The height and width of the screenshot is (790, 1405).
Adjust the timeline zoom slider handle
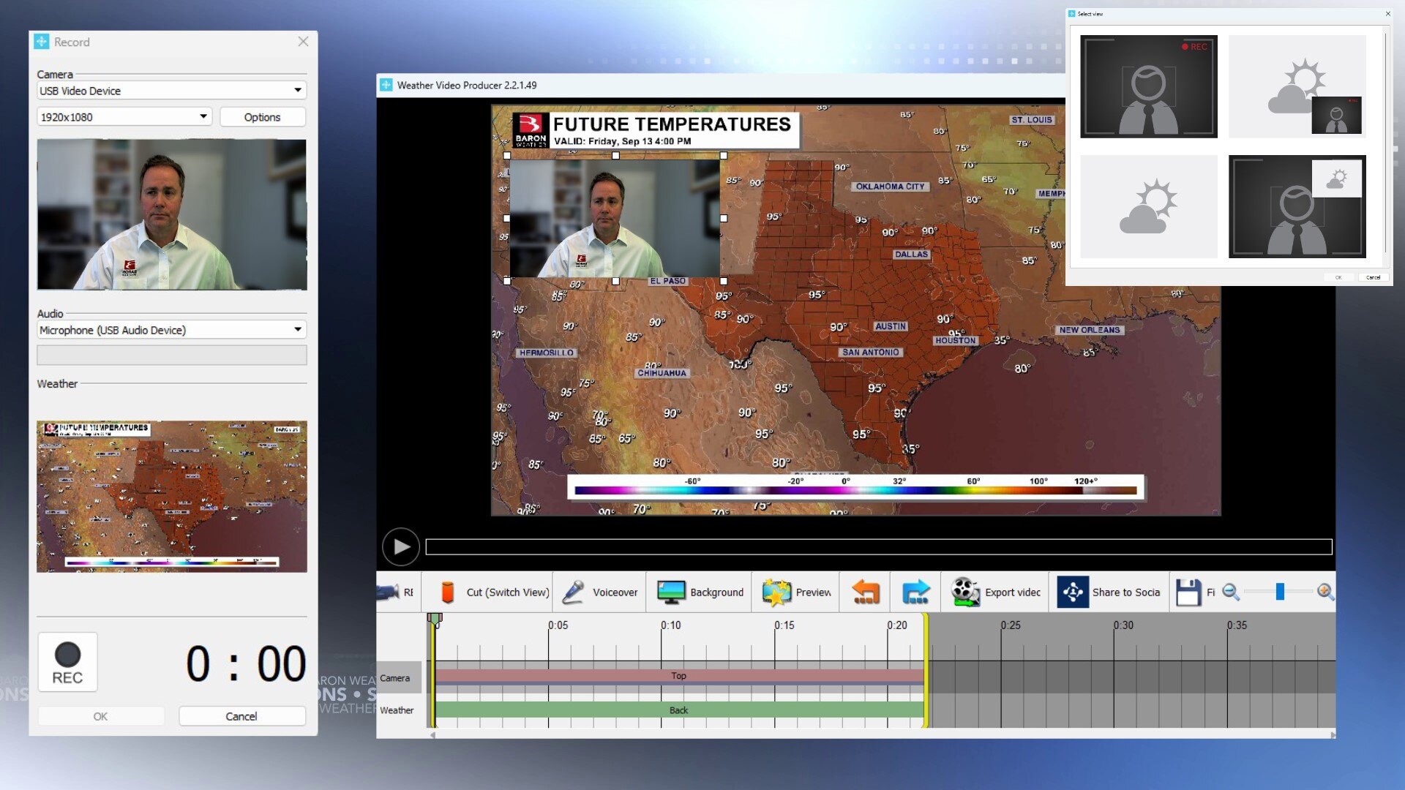click(x=1280, y=592)
